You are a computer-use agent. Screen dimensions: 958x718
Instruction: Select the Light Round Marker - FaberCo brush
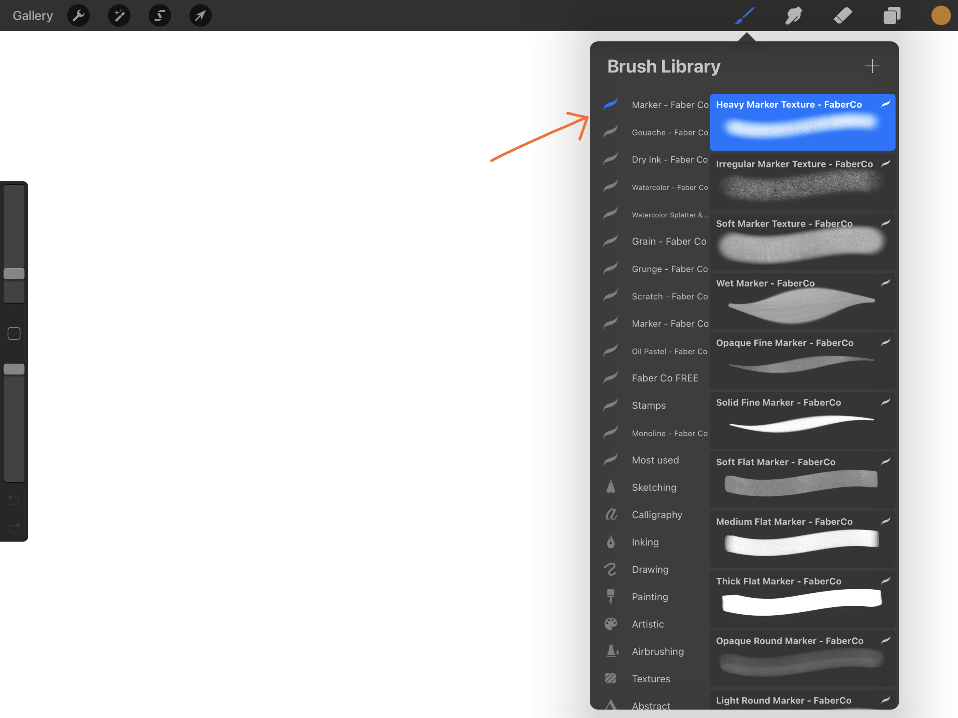[802, 699]
